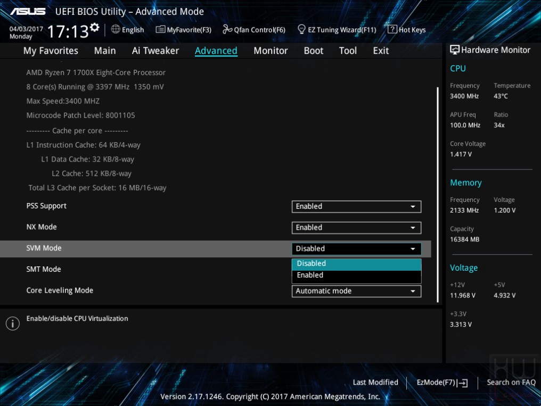This screenshot has width=541, height=406.
Task: Click the CPU temperature value 43°C
Action: tap(501, 96)
